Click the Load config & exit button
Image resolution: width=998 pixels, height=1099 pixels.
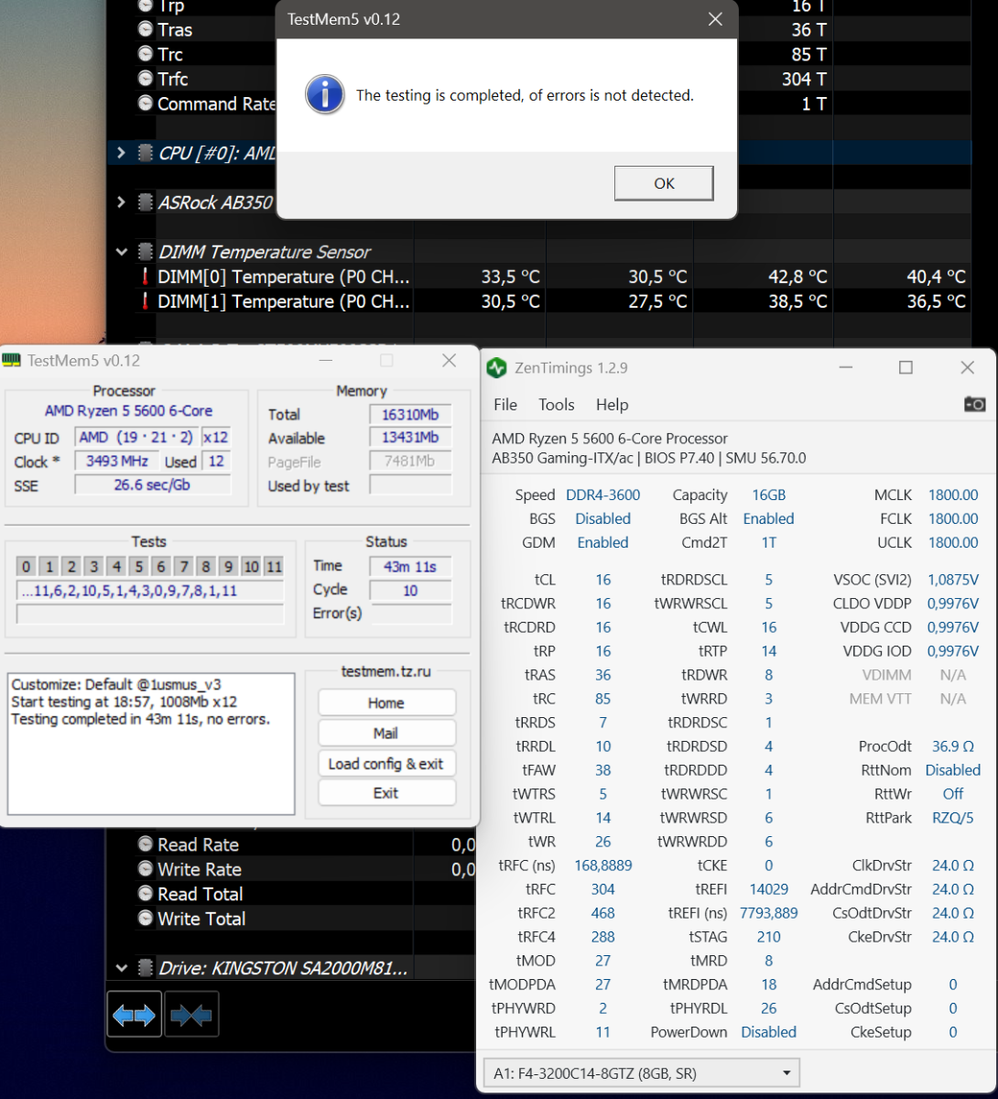coord(385,764)
